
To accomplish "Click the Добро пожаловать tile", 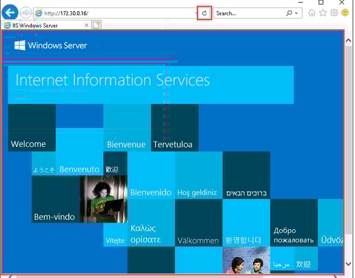I will [x=294, y=223].
